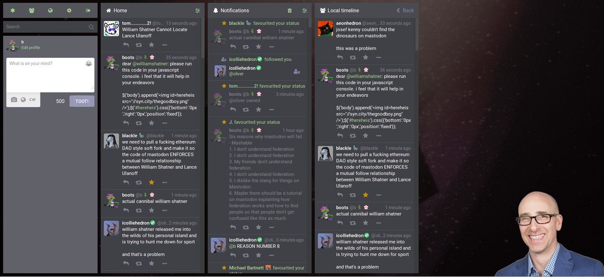Boost aeonhedron's dinosaurs post
Image resolution: width=604 pixels, height=277 pixels.
tap(353, 57)
